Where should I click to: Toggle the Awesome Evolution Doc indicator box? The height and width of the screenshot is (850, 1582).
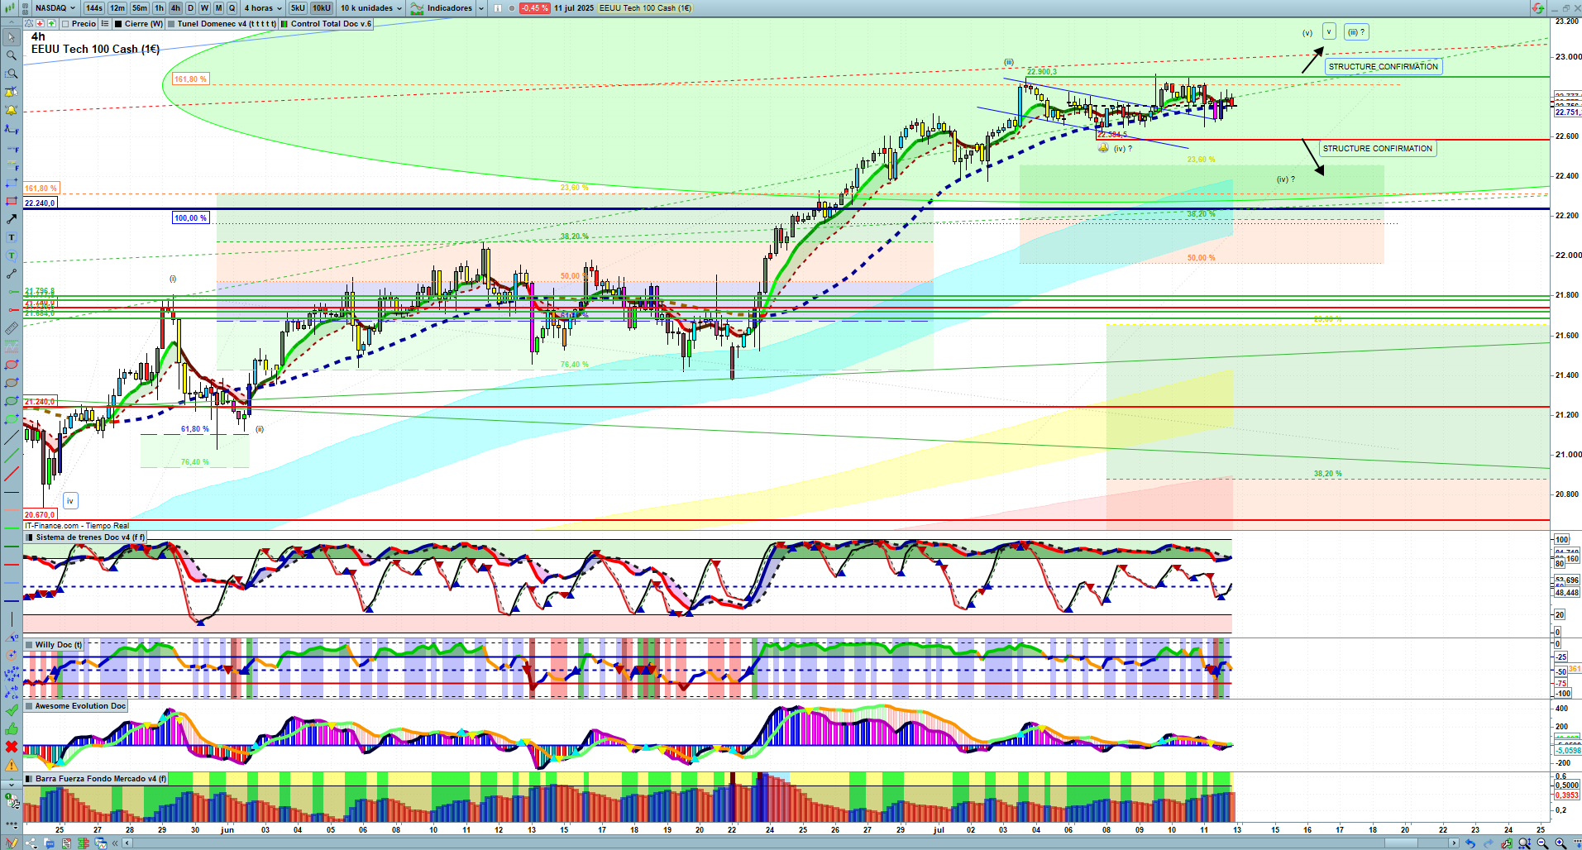tap(29, 706)
